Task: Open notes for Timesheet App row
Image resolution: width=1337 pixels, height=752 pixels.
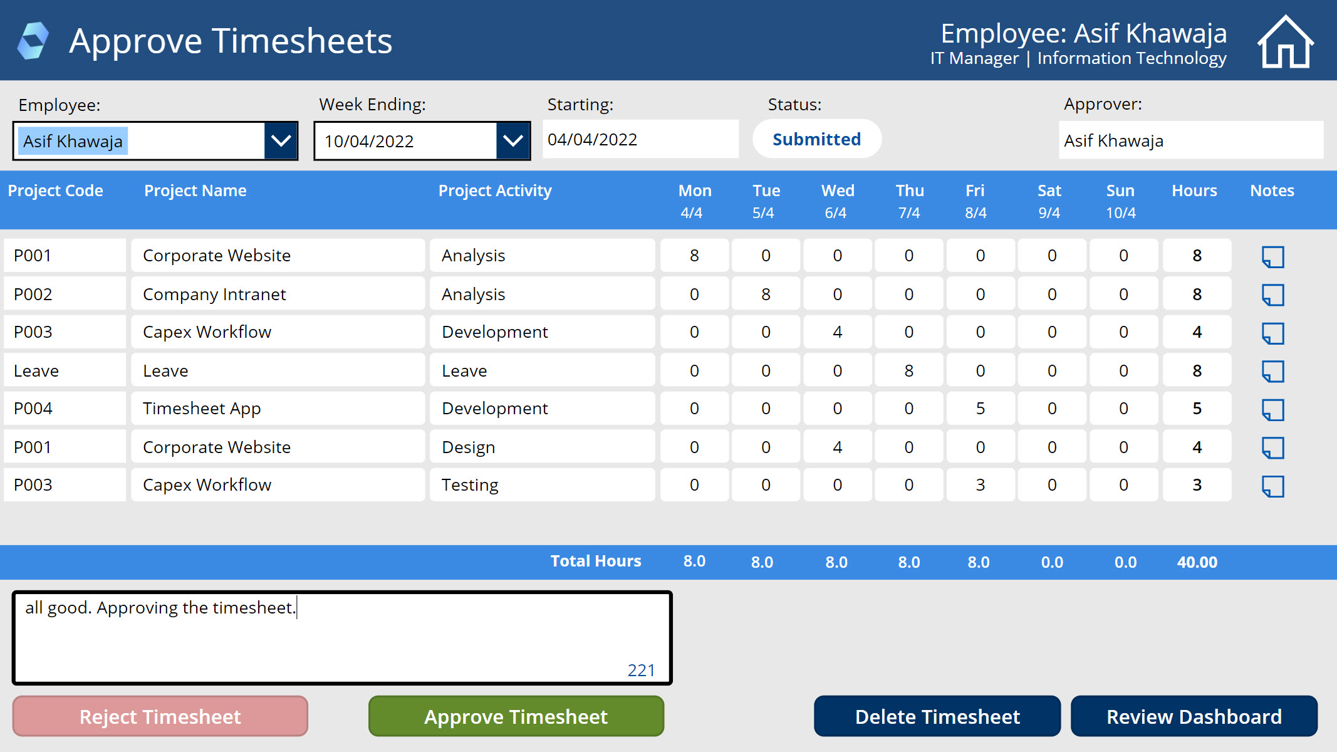Action: coord(1272,409)
